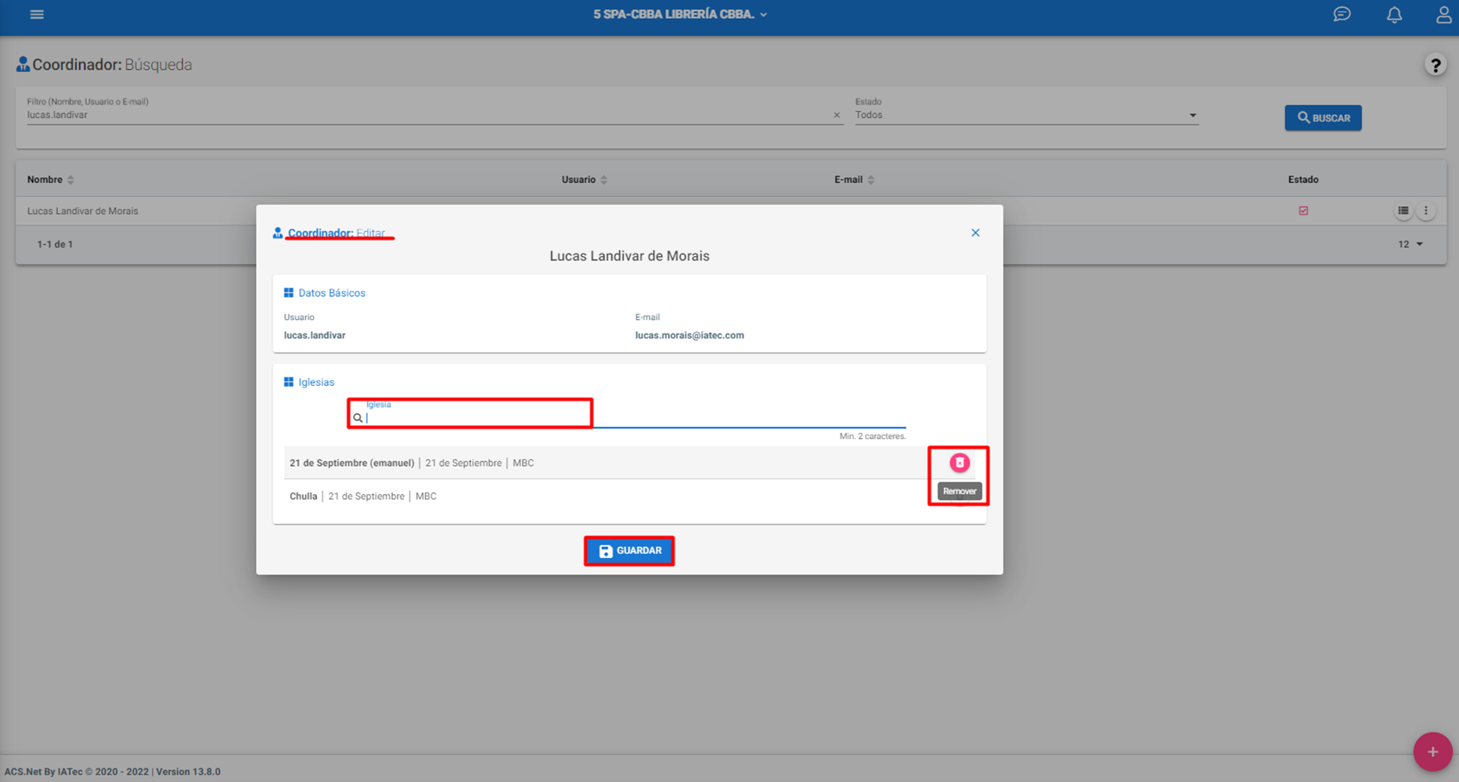Click the ACS.Net version footer text
1459x782 pixels.
click(x=112, y=772)
